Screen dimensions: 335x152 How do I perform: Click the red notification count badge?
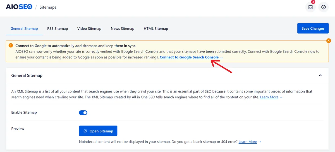pyautogui.click(x=313, y=2)
